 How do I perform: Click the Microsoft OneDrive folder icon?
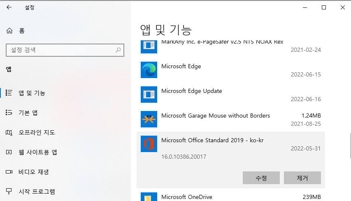coord(149,197)
